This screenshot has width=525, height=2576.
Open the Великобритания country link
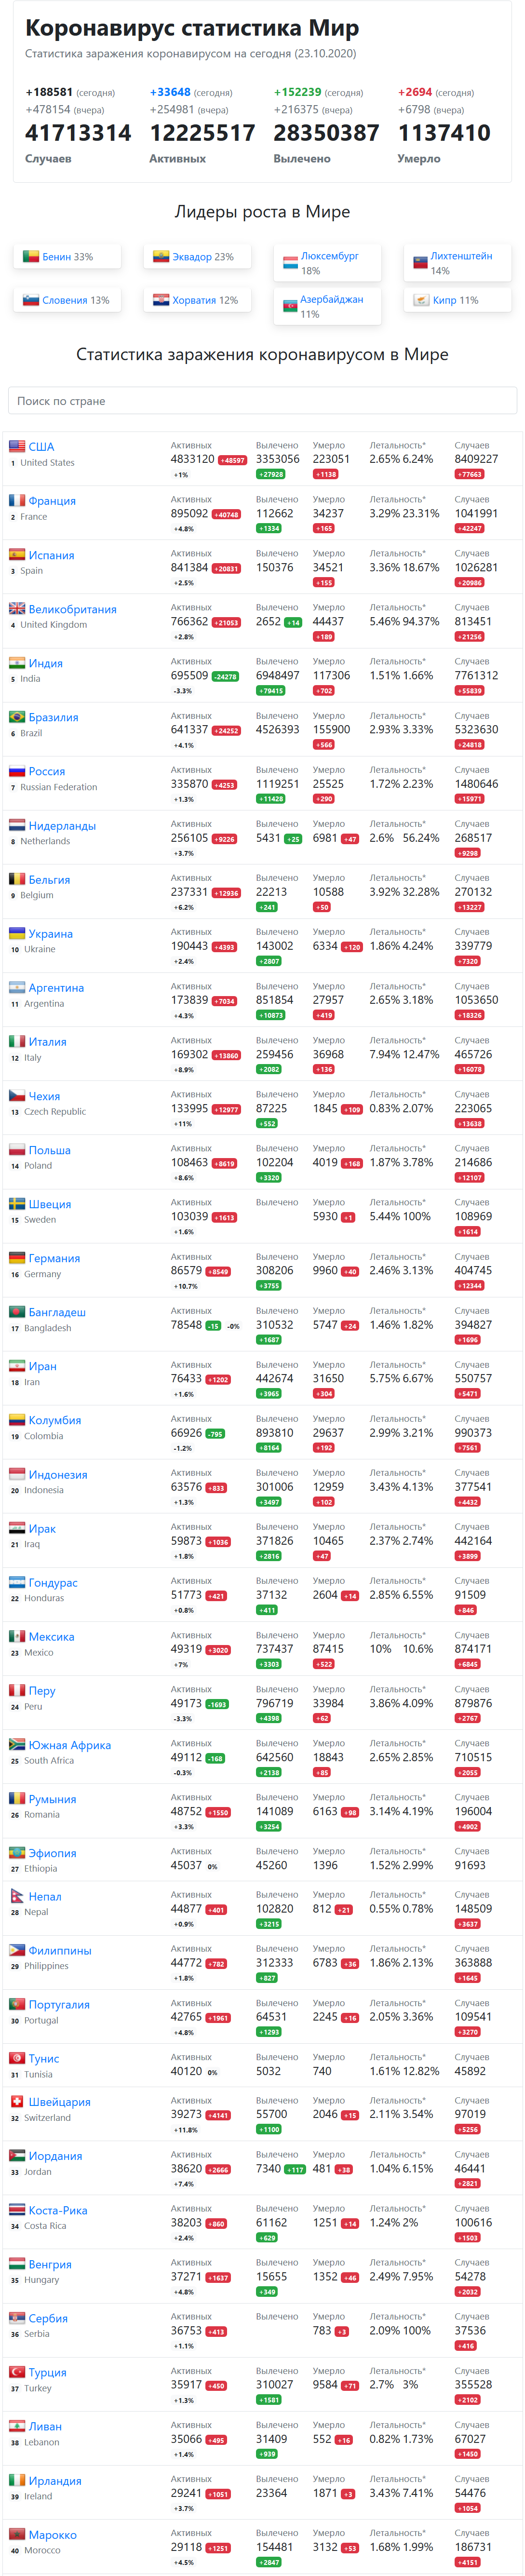click(x=73, y=609)
